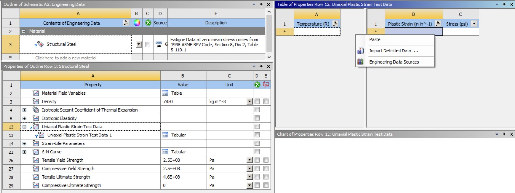The image size is (515, 193).
Task: Open the Table of Properties panel options arrow
Action: (x=497, y=4)
